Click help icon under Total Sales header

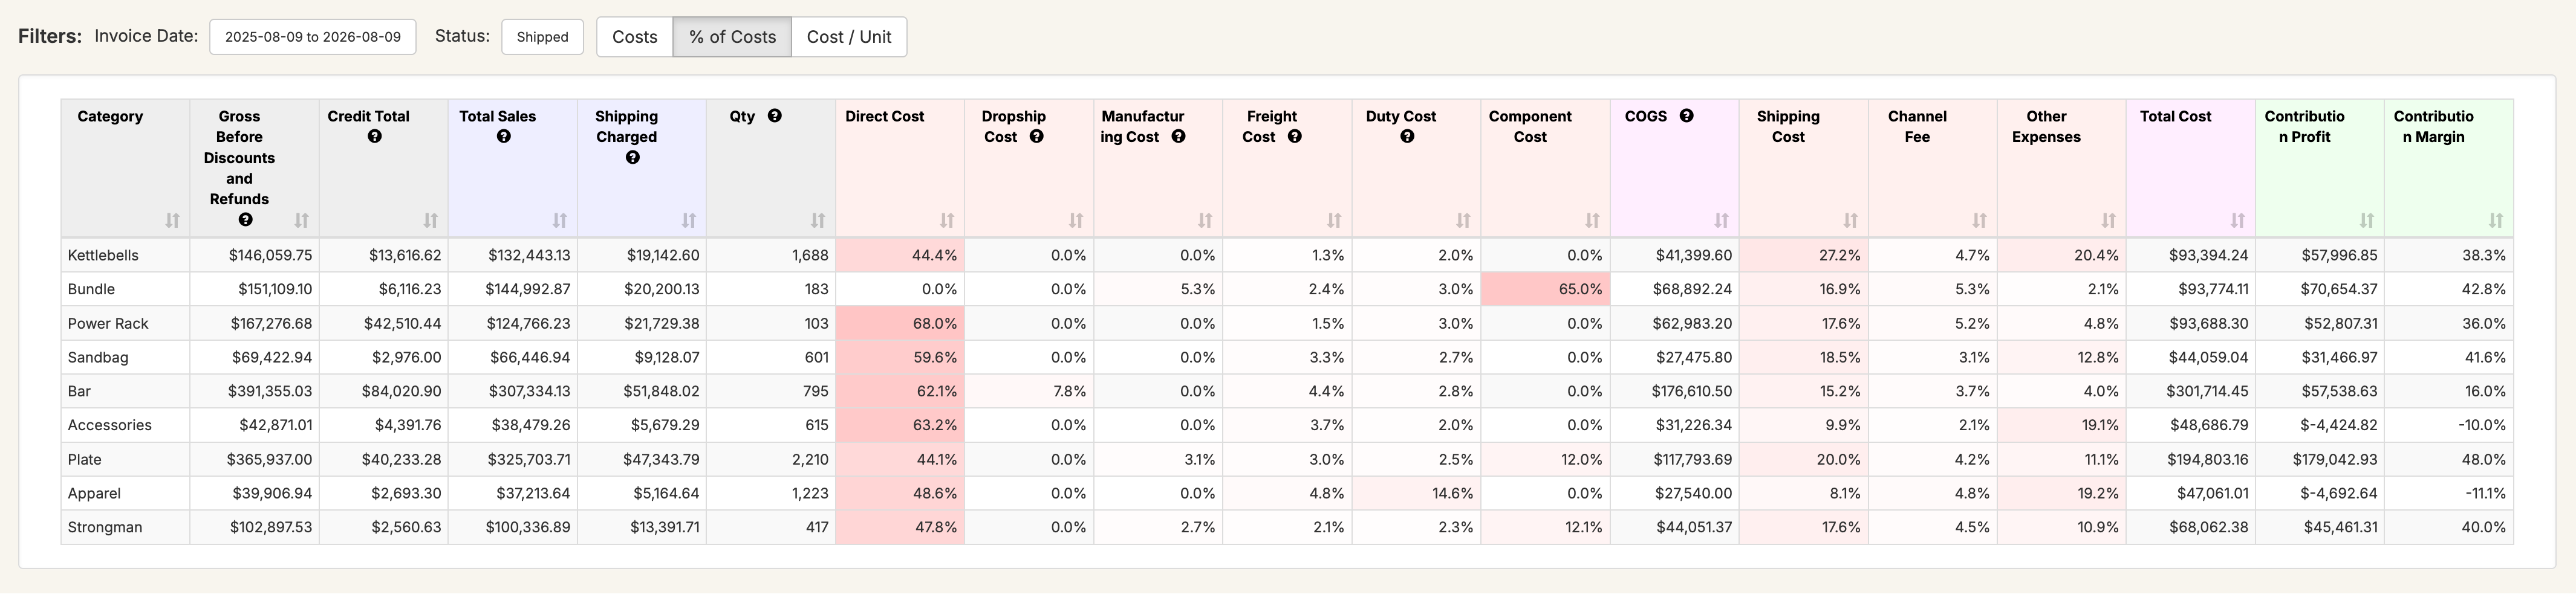503,137
